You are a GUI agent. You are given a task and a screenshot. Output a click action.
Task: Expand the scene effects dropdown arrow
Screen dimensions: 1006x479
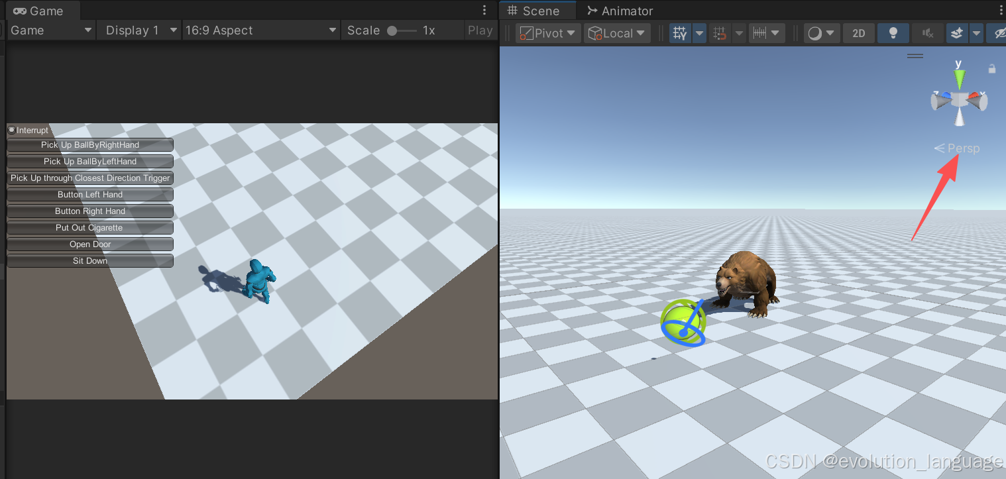pos(976,33)
